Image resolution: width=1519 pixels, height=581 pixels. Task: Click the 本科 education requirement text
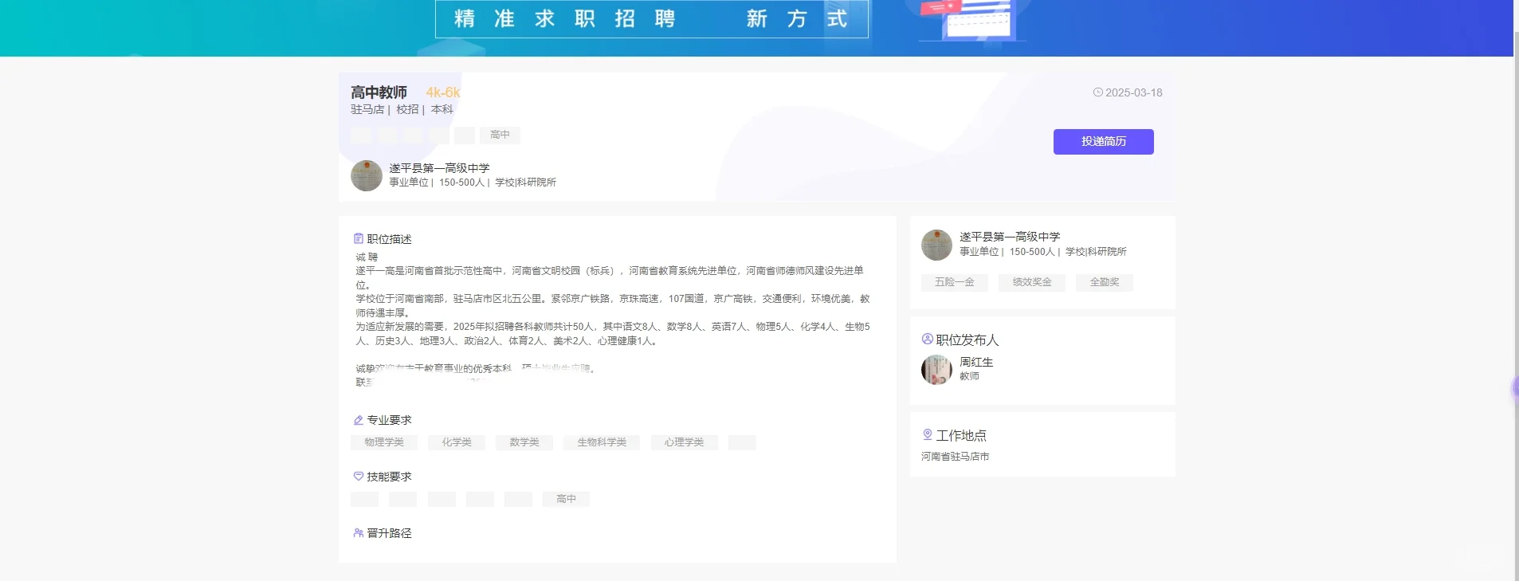coord(442,109)
